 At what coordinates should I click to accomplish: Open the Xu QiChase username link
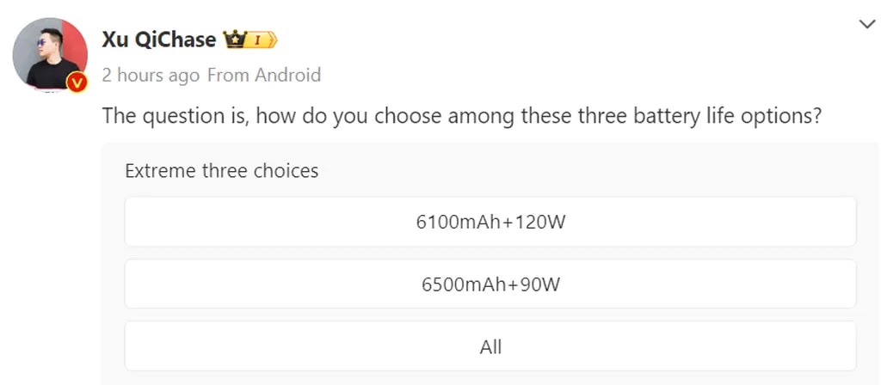pyautogui.click(x=159, y=40)
